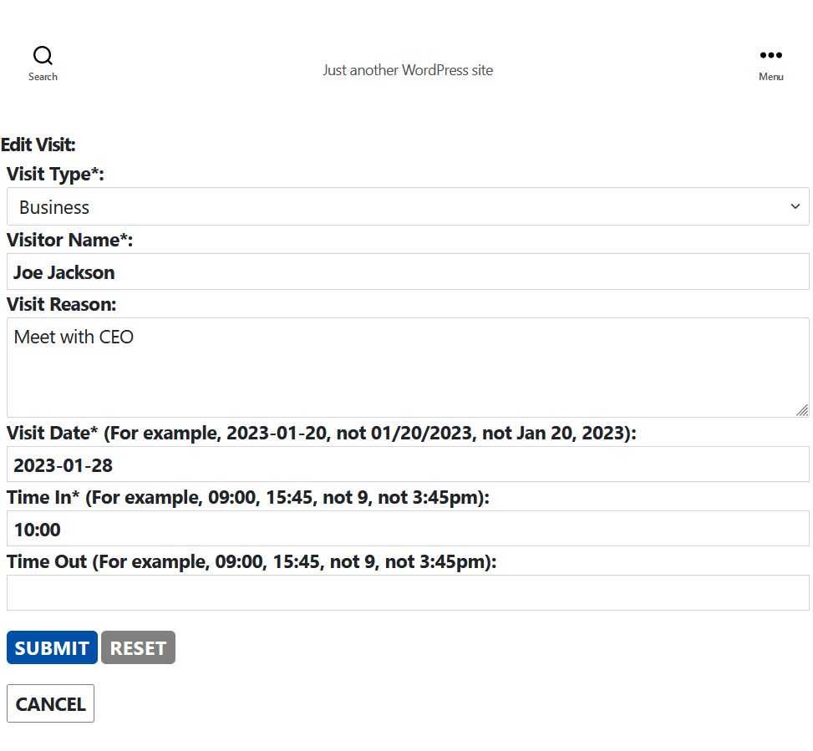
Task: Click the Visit Type label
Action: [55, 174]
